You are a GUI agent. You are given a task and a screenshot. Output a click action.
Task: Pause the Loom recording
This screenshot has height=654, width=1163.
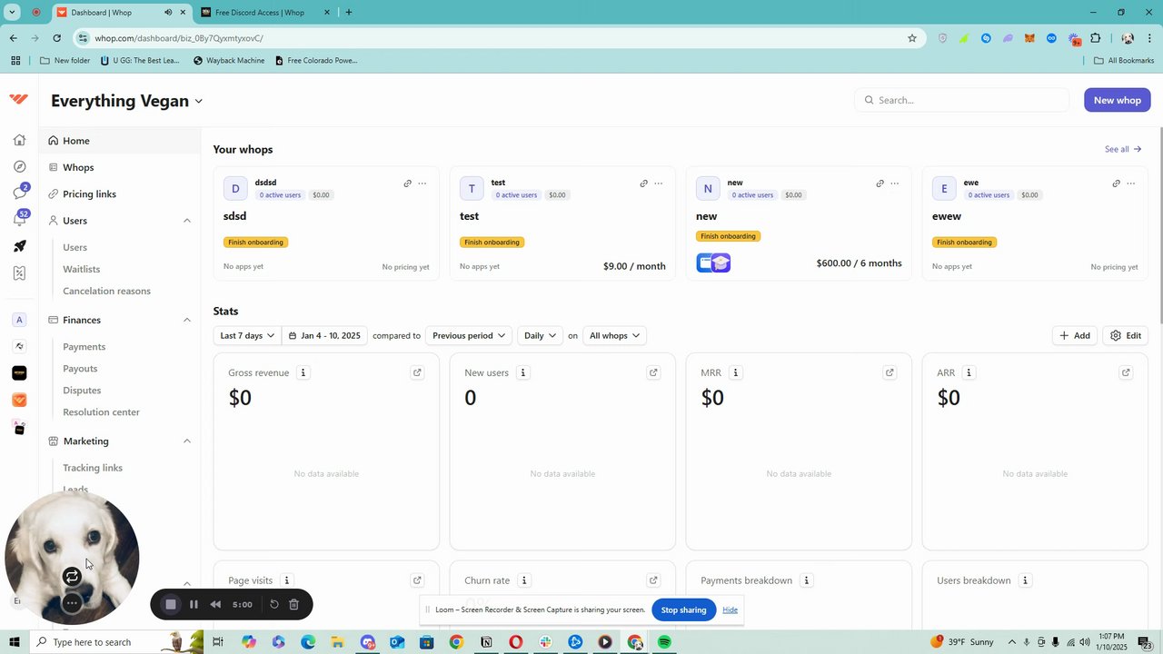pos(194,604)
